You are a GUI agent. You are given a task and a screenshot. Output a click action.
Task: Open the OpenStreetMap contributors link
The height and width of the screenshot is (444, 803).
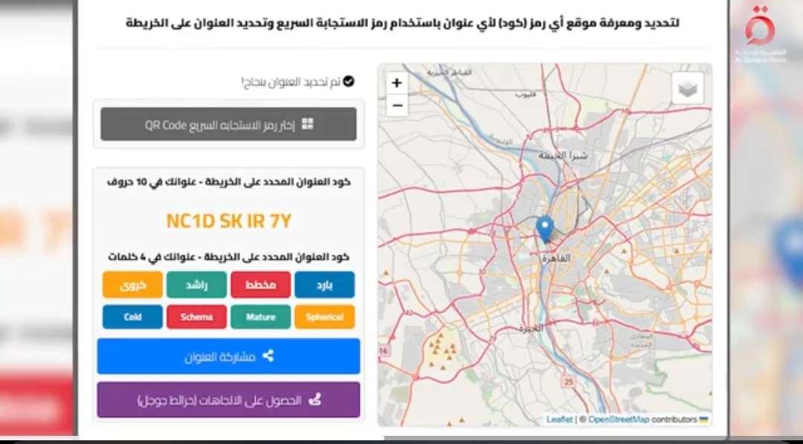click(x=619, y=419)
